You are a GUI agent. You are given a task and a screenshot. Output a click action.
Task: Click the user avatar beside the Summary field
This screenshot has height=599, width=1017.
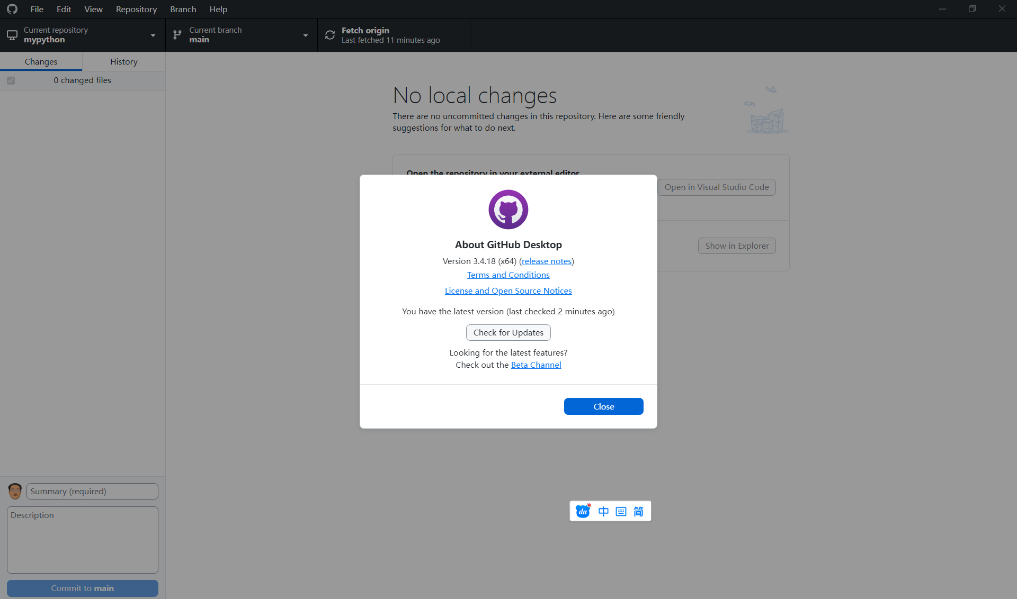15,491
